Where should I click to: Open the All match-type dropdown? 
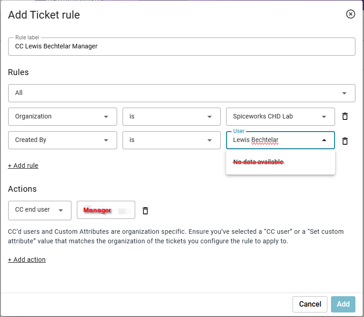(x=181, y=93)
